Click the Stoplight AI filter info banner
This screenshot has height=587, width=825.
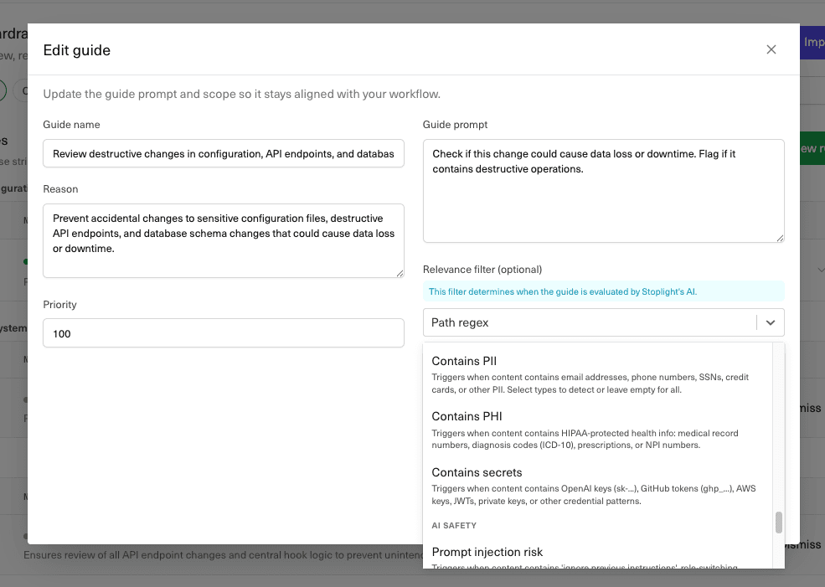coord(603,291)
